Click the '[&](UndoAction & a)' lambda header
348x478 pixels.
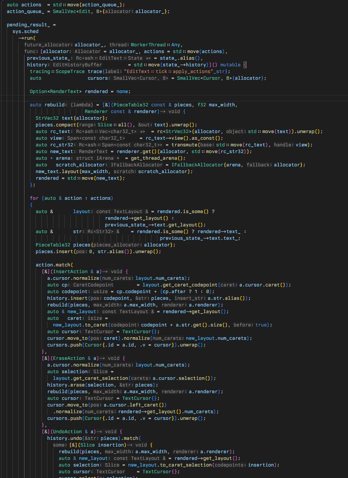click(x=82, y=432)
